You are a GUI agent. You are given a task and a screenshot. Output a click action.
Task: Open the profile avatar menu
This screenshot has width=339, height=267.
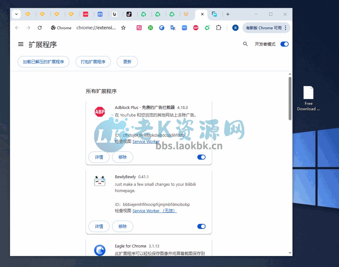coord(235,28)
